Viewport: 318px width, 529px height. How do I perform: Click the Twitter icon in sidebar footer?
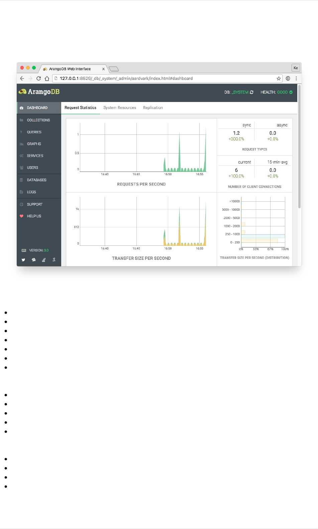23,260
